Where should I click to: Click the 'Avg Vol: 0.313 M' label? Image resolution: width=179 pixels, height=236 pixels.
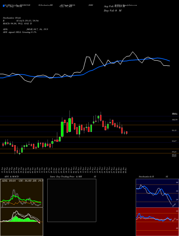tap(114, 6)
